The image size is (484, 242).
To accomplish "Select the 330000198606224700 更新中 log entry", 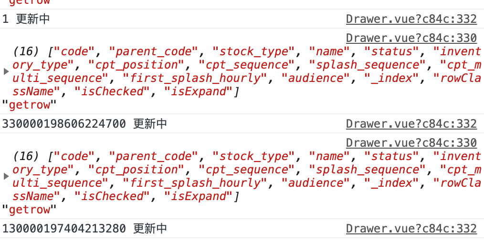I will coord(84,124).
